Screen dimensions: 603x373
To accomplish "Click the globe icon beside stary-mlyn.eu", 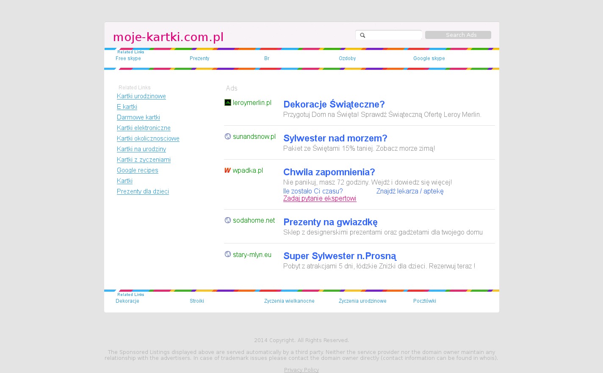I will tap(228, 254).
